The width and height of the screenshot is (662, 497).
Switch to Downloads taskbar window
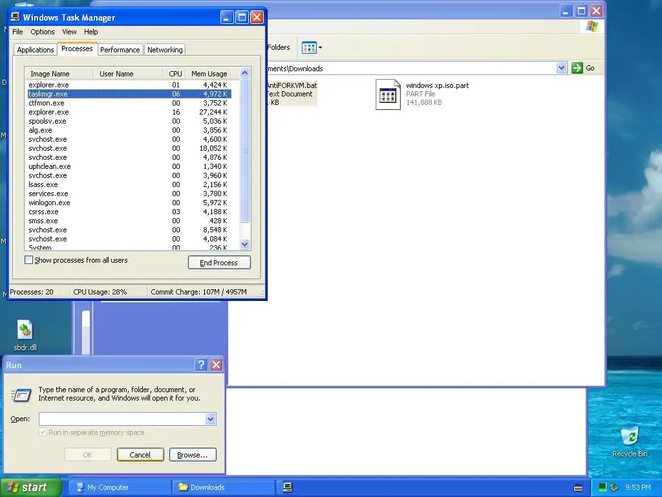pos(224,487)
